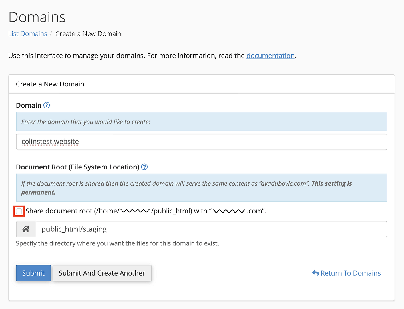The width and height of the screenshot is (404, 309).
Task: Open the documentation hyperlink
Action: click(x=270, y=56)
